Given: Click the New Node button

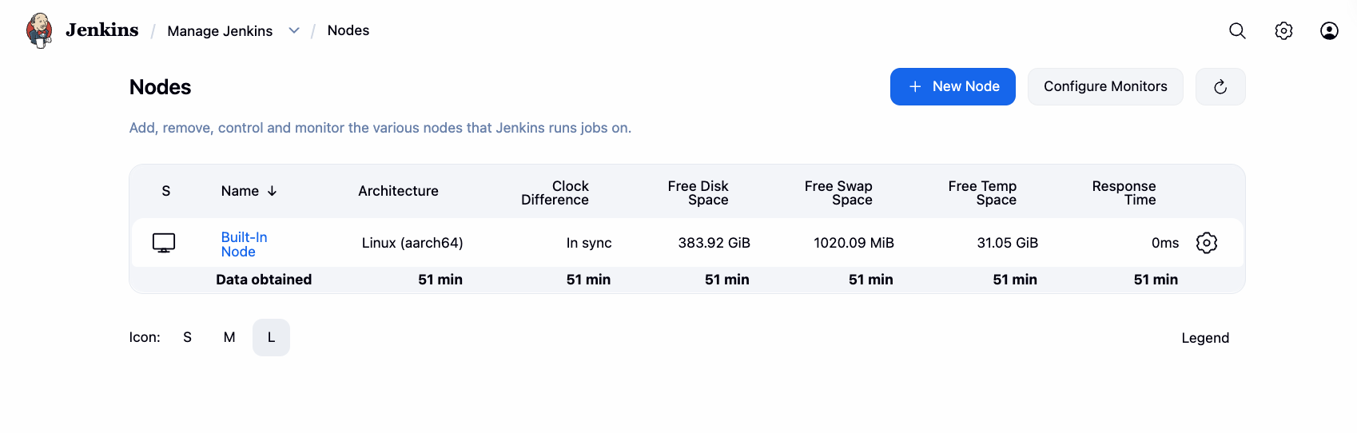Looking at the screenshot, I should pos(953,86).
